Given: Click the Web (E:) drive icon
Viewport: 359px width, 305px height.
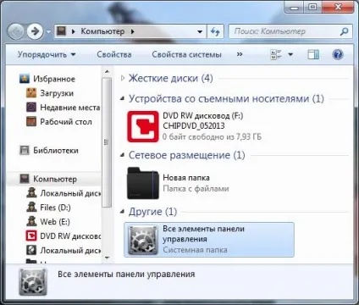Looking at the screenshot, I should [31, 221].
